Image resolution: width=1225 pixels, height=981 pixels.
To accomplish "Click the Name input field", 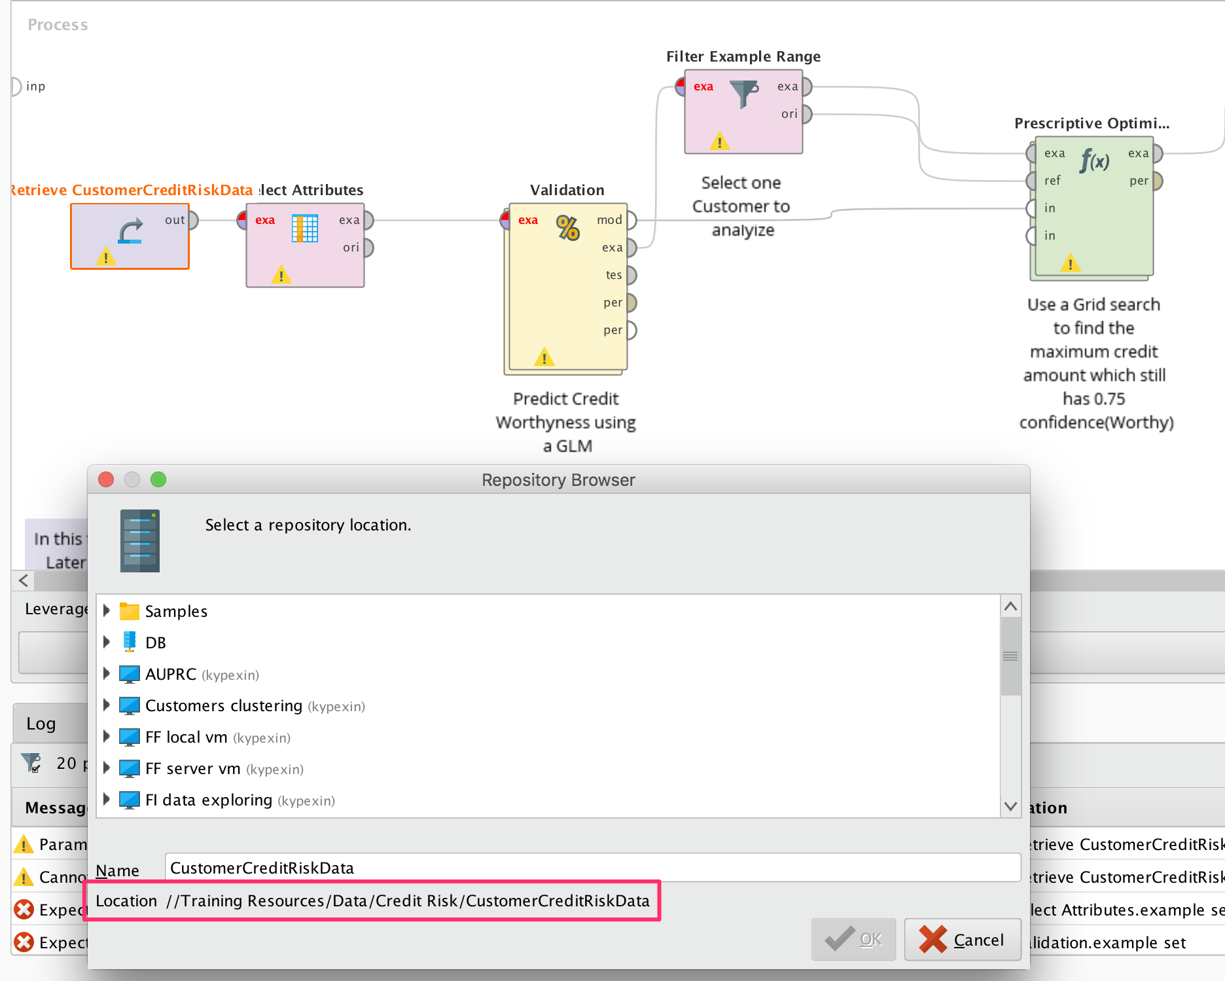I will pyautogui.click(x=593, y=868).
